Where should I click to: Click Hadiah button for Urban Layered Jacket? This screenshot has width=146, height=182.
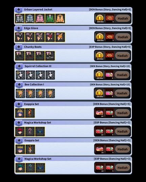point(123,18)
